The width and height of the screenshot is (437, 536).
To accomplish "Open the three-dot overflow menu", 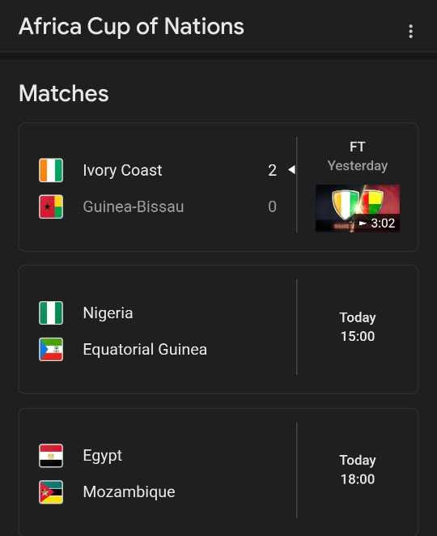I will (410, 31).
